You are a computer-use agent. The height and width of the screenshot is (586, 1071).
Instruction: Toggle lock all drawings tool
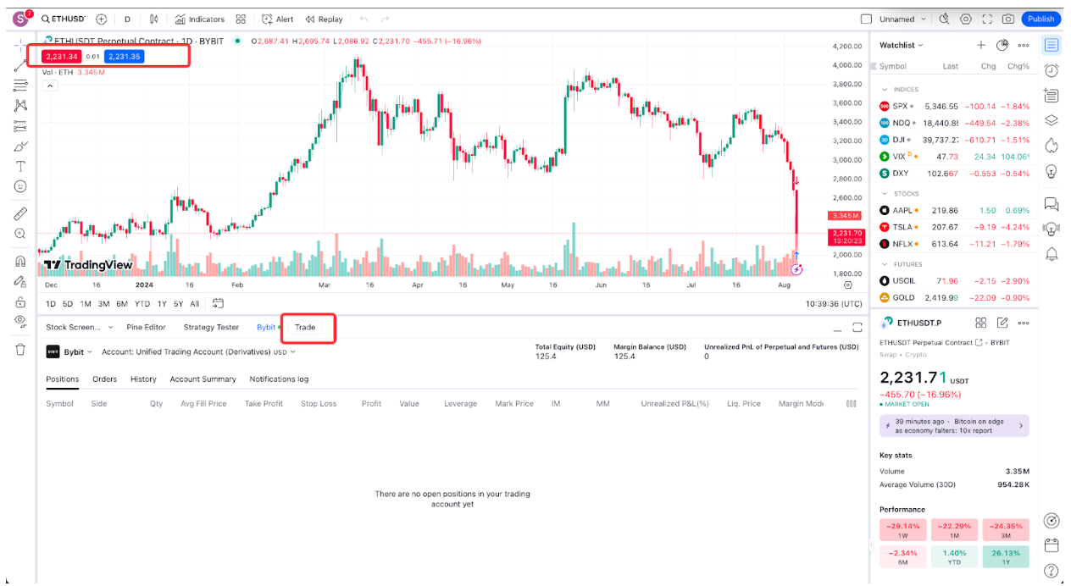tap(20, 301)
